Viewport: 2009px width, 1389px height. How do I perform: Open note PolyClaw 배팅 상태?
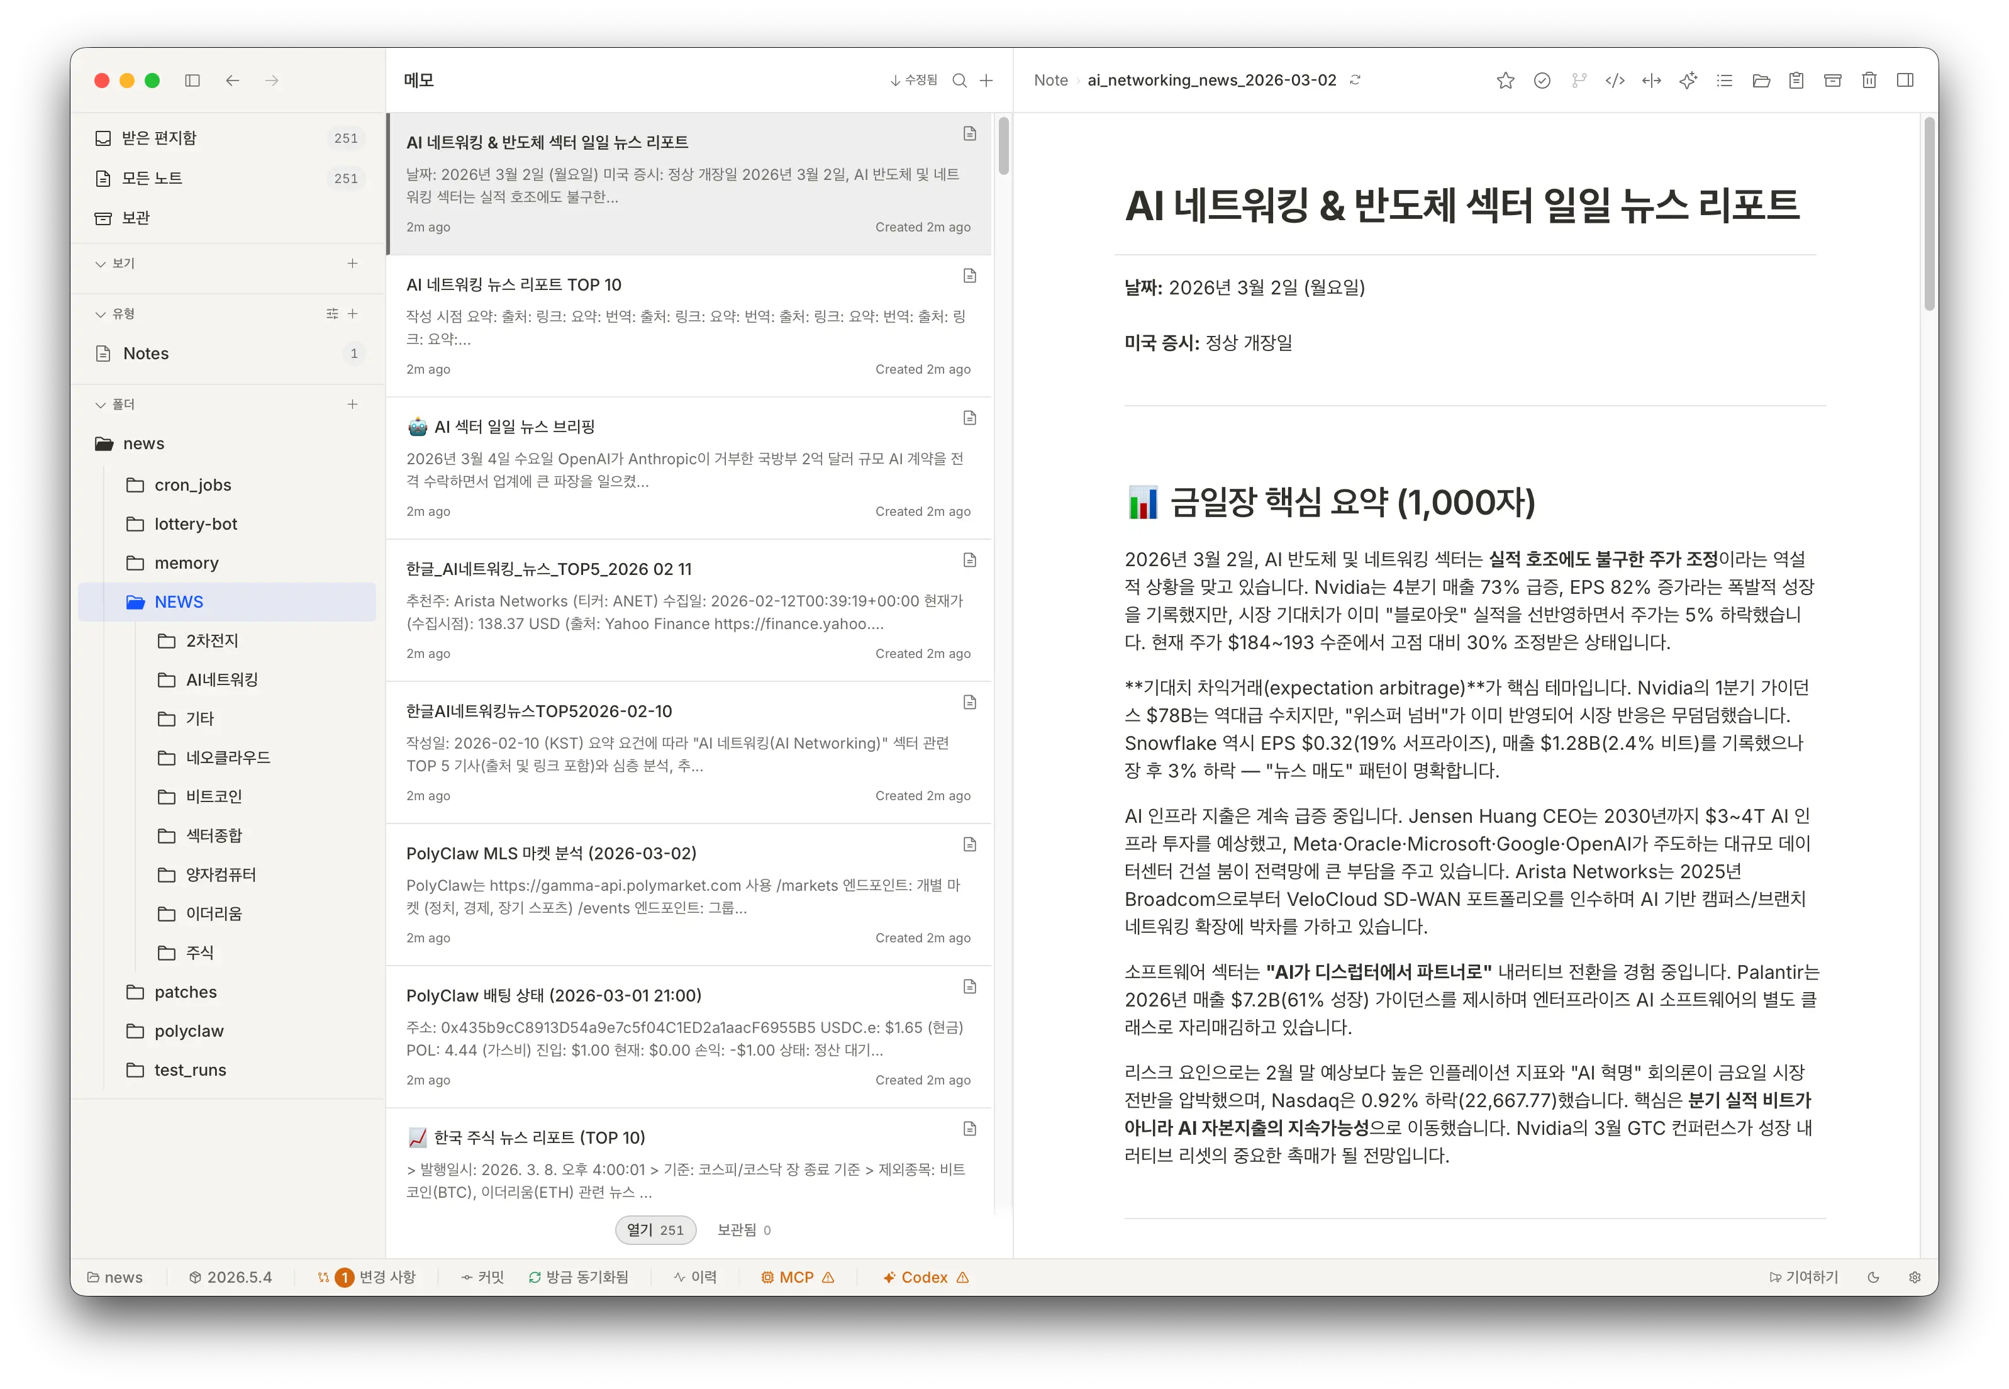(x=689, y=1037)
